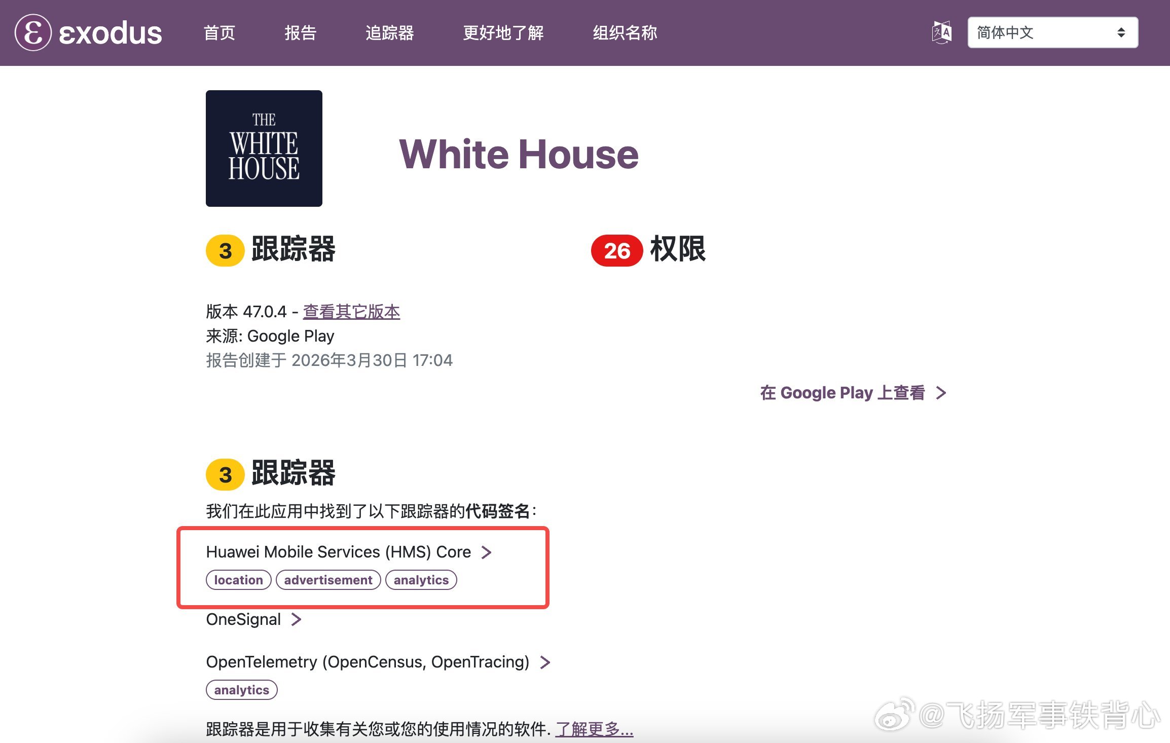Open the 追踪器 navigation item

390,32
